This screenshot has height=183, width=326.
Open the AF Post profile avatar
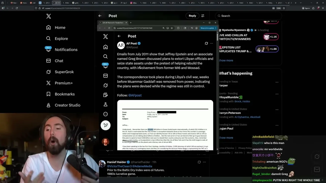tap(121, 45)
